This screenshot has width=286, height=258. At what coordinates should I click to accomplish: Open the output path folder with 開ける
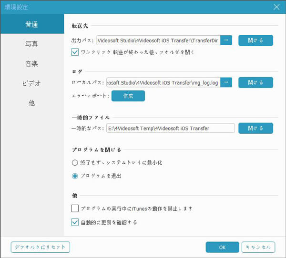click(x=255, y=40)
